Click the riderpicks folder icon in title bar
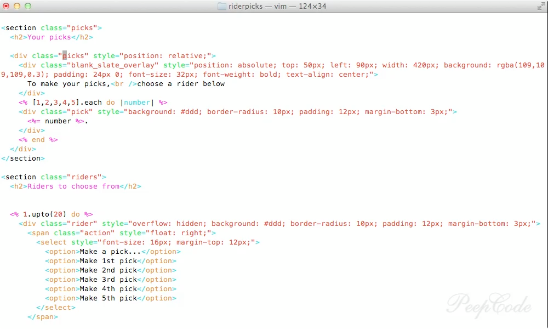Screen dimensions: 548x329 (x=221, y=6)
